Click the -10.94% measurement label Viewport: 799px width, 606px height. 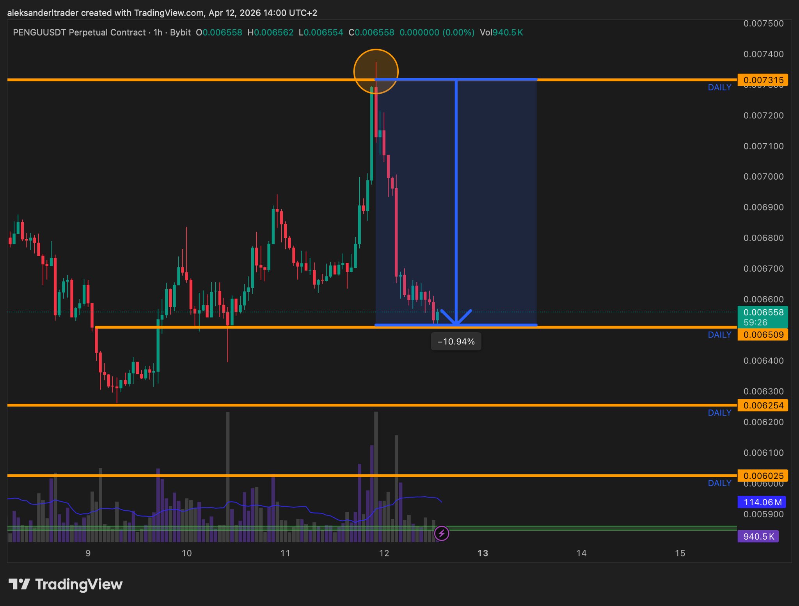point(456,342)
